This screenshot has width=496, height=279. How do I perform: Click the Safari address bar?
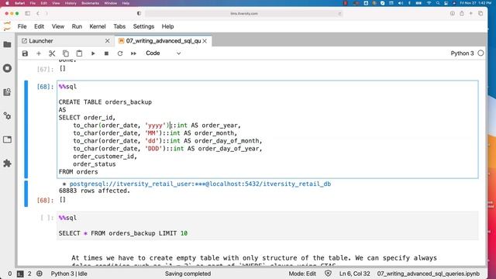tap(244, 14)
